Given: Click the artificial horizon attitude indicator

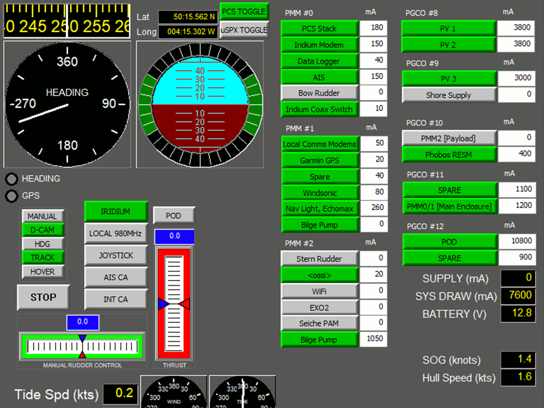Looking at the screenshot, I should [x=200, y=104].
